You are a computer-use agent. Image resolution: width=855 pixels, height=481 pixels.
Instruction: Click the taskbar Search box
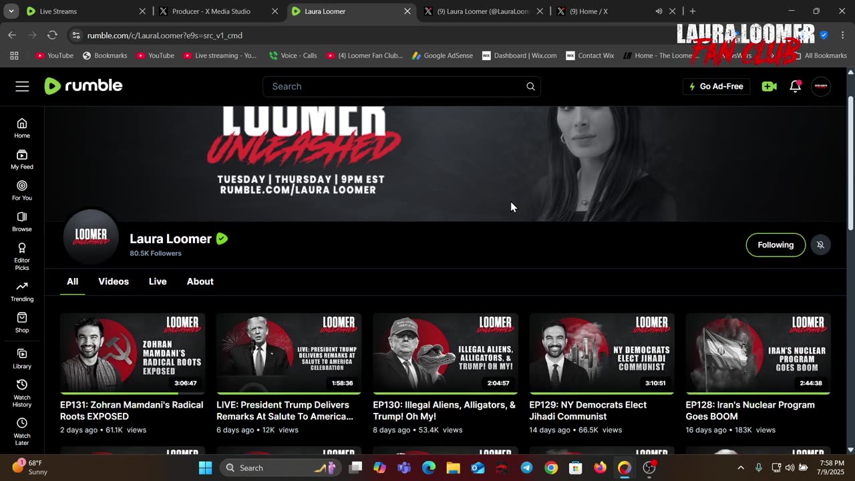[280, 468]
